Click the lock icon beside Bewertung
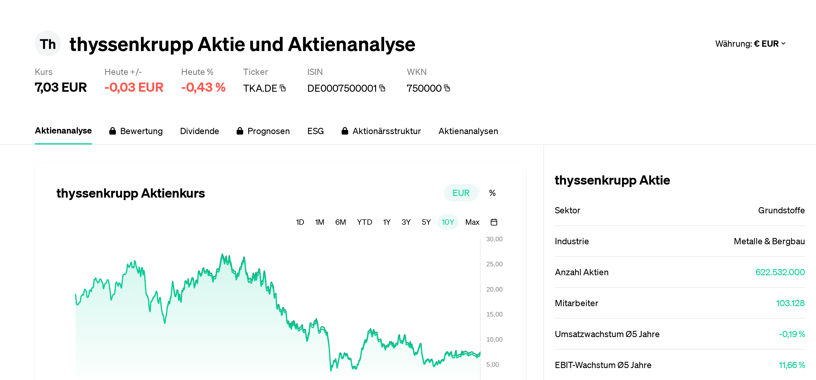 tap(112, 131)
